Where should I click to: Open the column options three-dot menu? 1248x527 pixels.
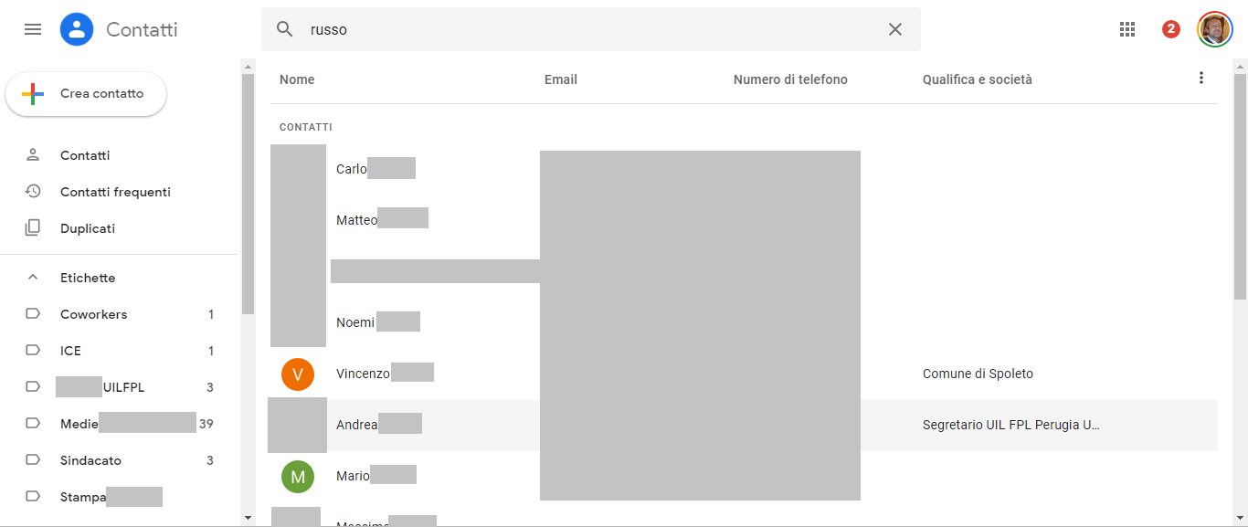tap(1201, 79)
